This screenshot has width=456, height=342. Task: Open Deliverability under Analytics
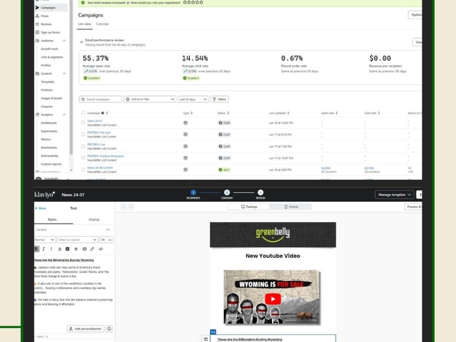49,155
